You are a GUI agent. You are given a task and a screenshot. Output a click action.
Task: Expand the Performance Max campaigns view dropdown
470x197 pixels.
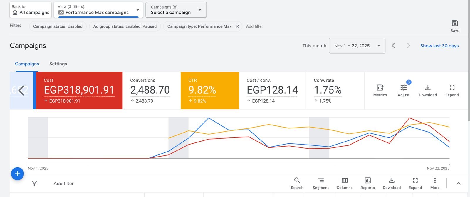coord(98,10)
